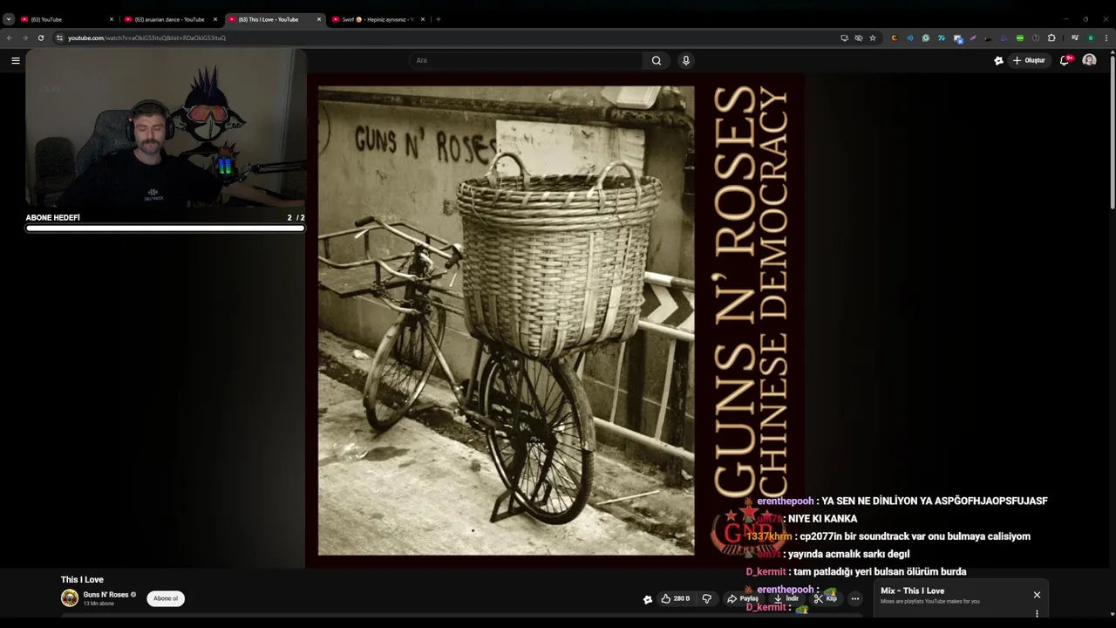Open more actions three-dot menu

[x=855, y=598]
